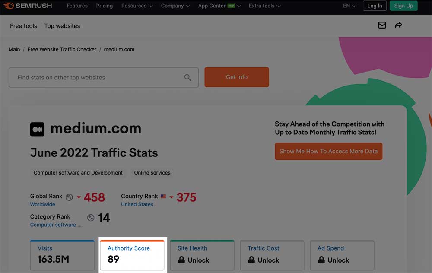
Task: Expand the Company dropdown menu
Action: click(175, 6)
